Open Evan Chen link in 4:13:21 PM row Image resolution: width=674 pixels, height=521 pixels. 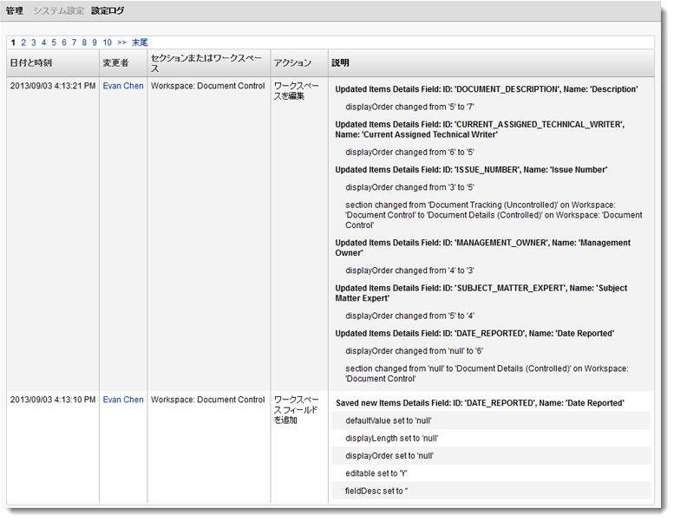coord(123,86)
